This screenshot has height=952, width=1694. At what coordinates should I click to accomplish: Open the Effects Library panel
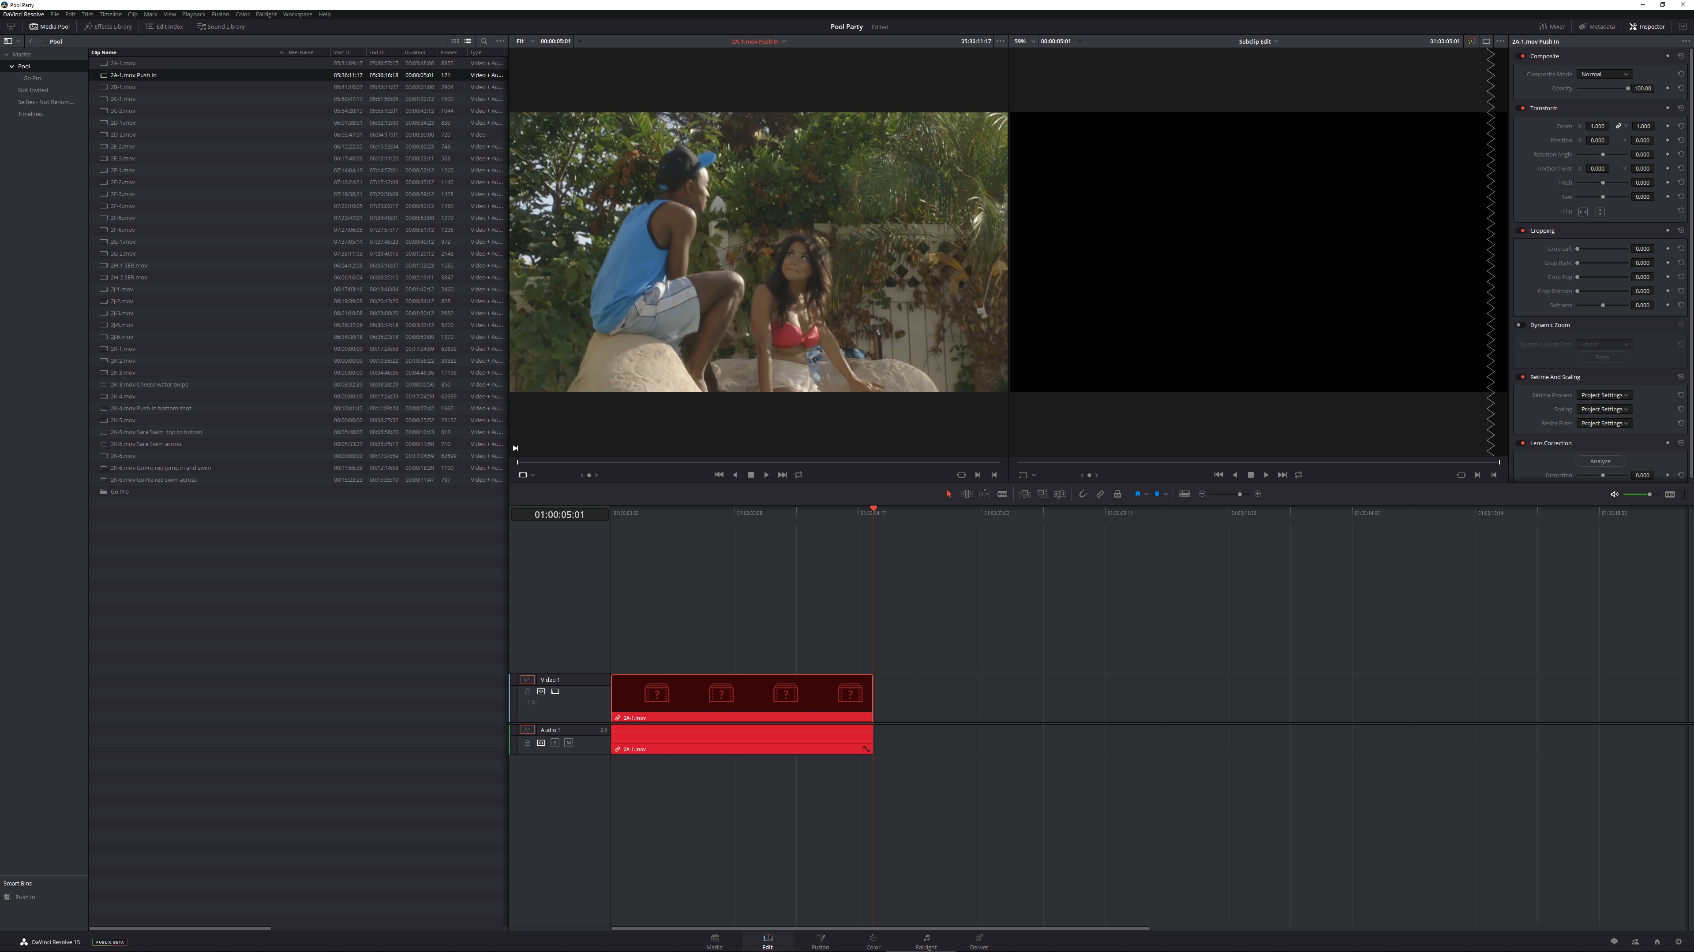108,26
